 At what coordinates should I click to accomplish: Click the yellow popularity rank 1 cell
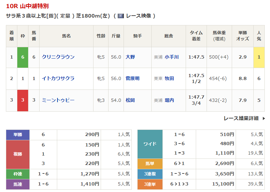click(x=259, y=57)
